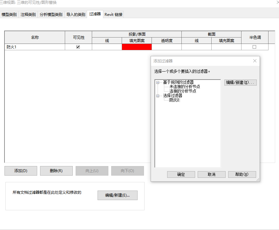Collapse the 选择过滤器 tree node
The width and height of the screenshot is (279, 230).
pos(158,96)
